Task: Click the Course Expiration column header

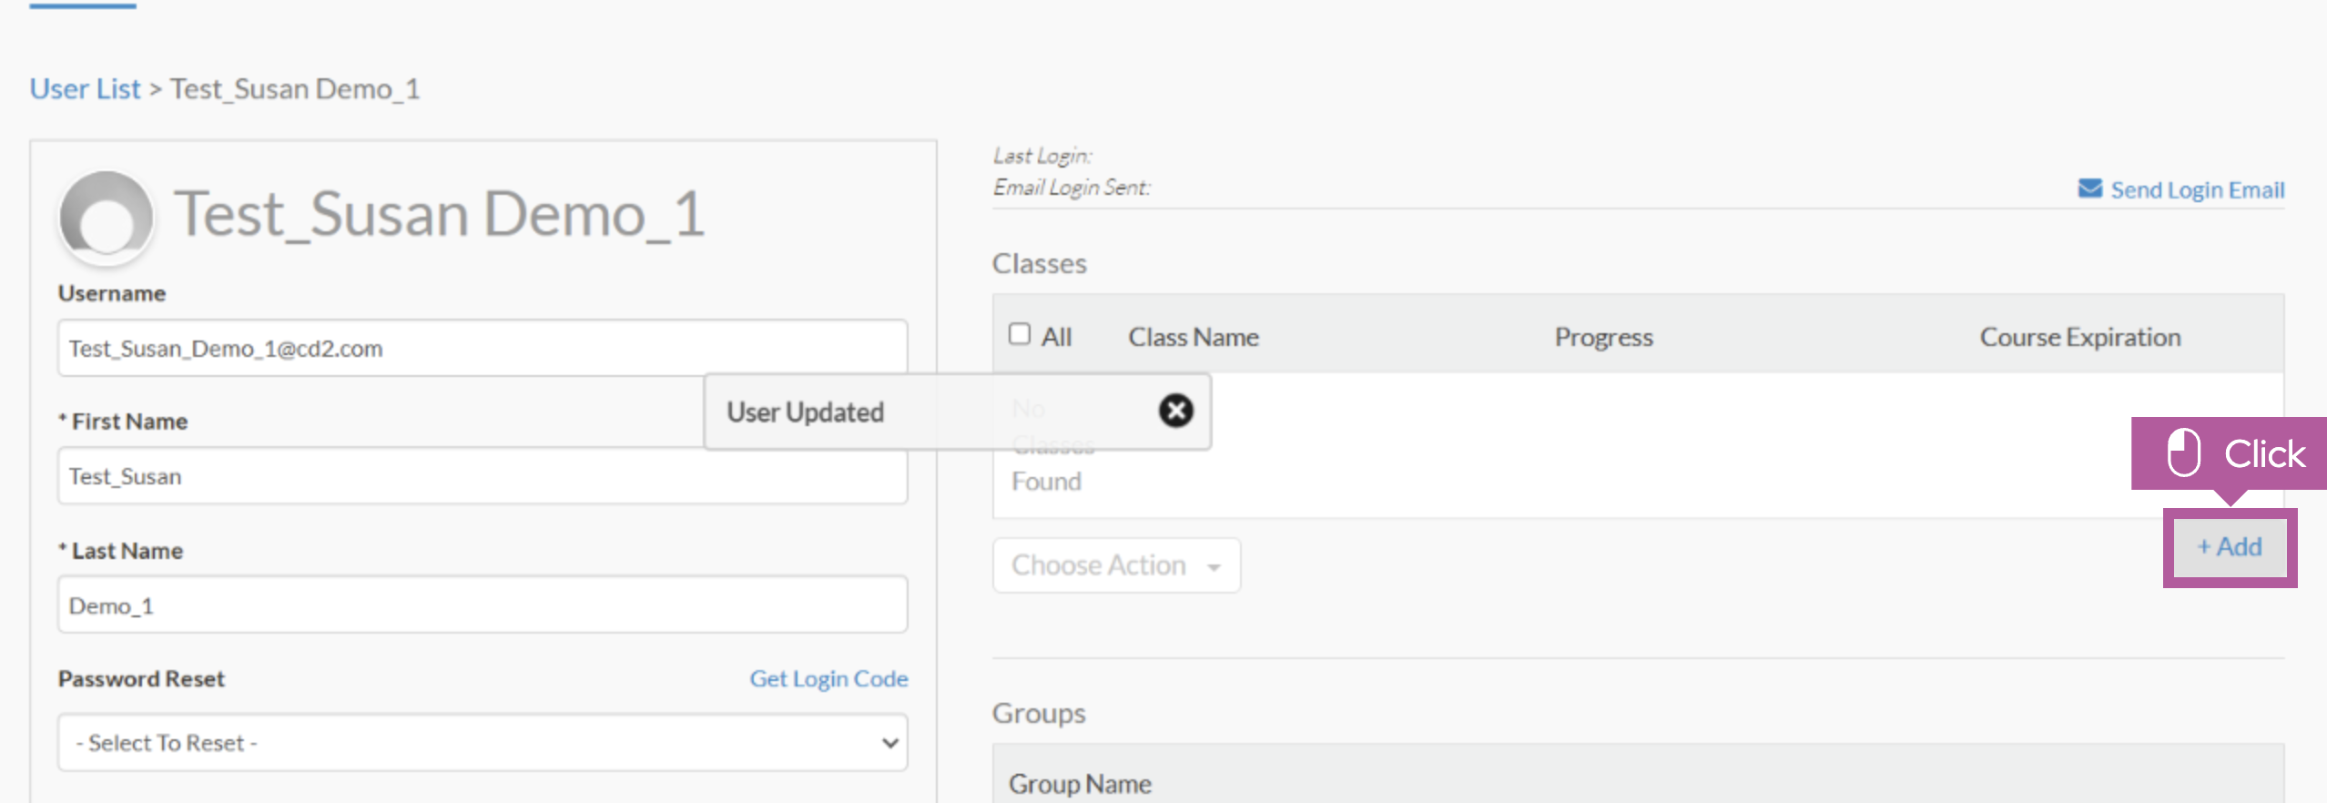Action: (x=2080, y=338)
